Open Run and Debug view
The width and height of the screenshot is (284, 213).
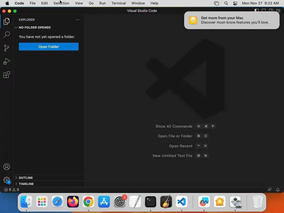pyautogui.click(x=7, y=61)
